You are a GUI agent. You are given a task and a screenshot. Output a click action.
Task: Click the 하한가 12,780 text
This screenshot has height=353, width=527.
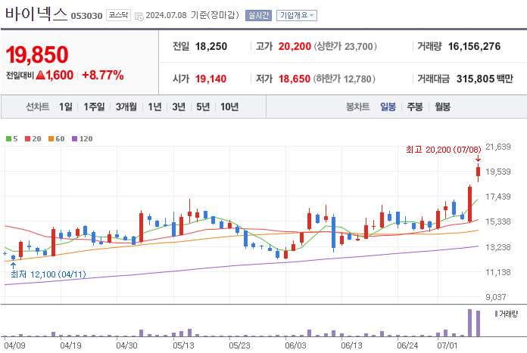(345, 79)
